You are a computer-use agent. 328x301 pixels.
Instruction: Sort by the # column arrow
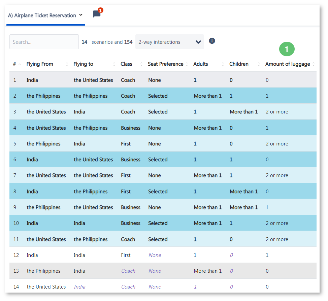20,64
